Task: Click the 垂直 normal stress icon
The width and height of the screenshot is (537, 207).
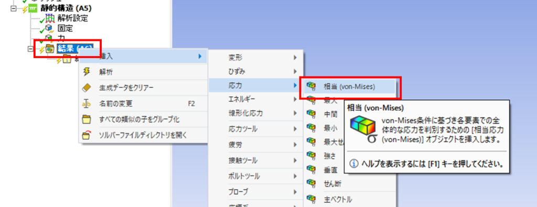Action: (311, 170)
